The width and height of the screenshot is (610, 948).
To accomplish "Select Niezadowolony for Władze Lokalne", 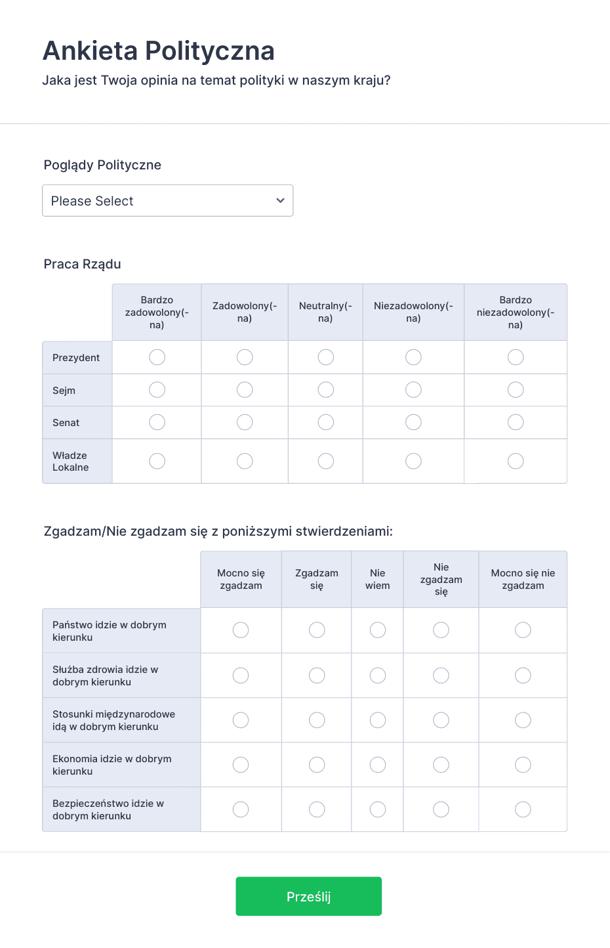I will (x=413, y=461).
